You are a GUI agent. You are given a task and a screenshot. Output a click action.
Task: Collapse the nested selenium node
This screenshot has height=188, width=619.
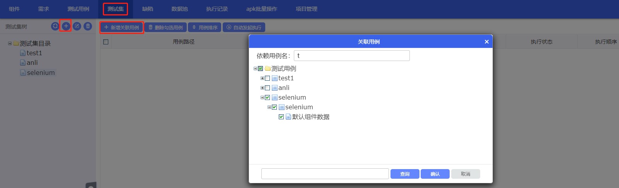(x=269, y=107)
